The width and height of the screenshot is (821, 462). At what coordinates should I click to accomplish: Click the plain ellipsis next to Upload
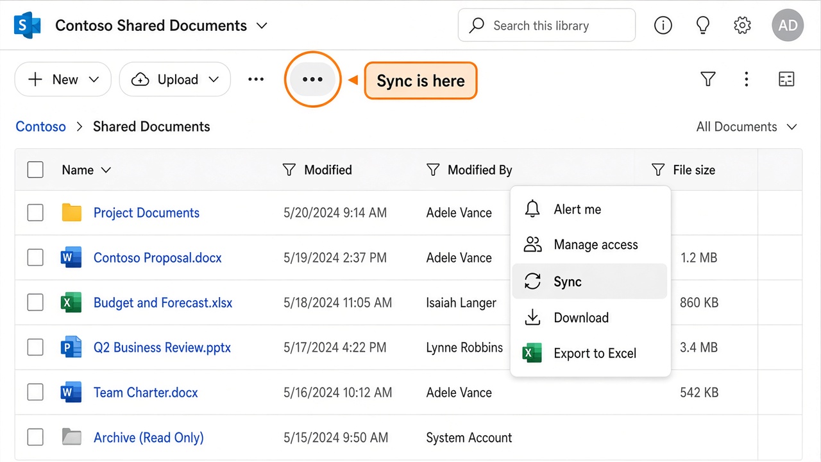256,80
